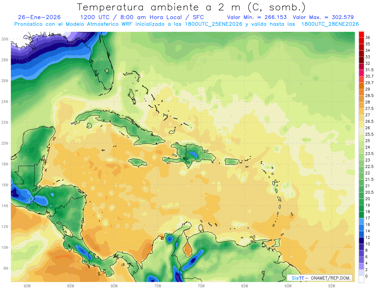This screenshot has height=290, width=376.
Task: Click the color bar value '31.5'
Action: point(369,70)
